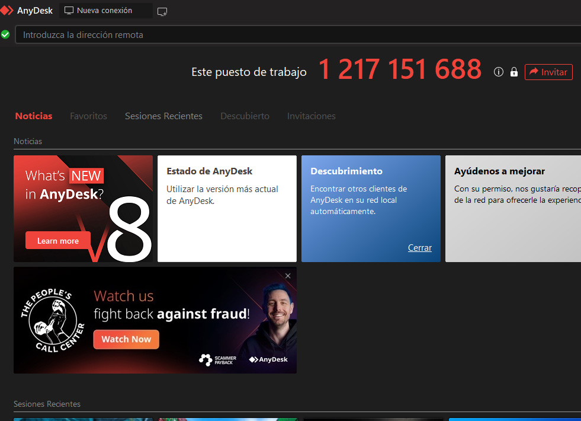Open a new connection tab with the plus icon
This screenshot has height=421, width=581.
(162, 11)
